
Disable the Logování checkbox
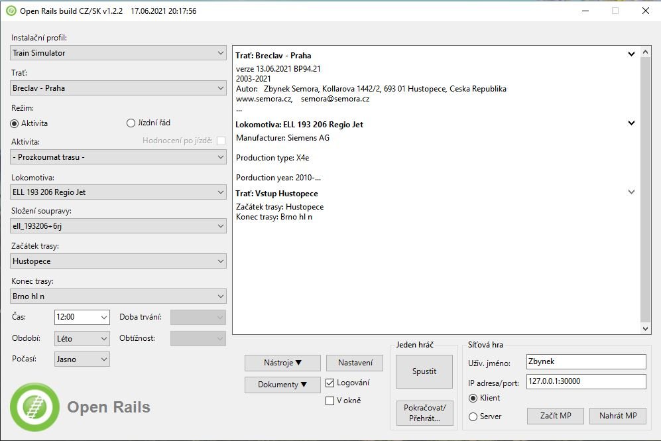click(x=330, y=383)
